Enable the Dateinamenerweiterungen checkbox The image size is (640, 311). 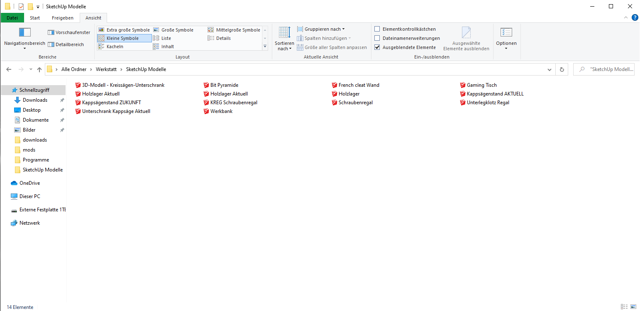point(377,38)
